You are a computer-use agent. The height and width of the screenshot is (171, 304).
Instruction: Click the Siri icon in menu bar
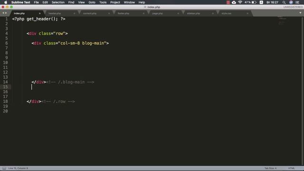(x=291, y=2)
